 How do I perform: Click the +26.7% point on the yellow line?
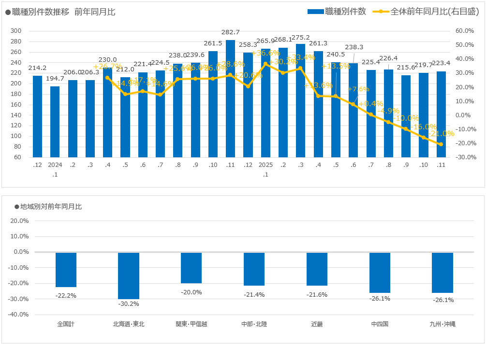pyautogui.click(x=108, y=77)
